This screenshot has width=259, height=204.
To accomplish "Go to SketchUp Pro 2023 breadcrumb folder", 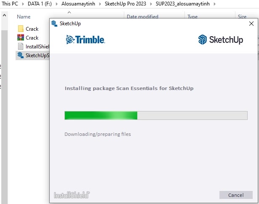I will pyautogui.click(x=125, y=4).
